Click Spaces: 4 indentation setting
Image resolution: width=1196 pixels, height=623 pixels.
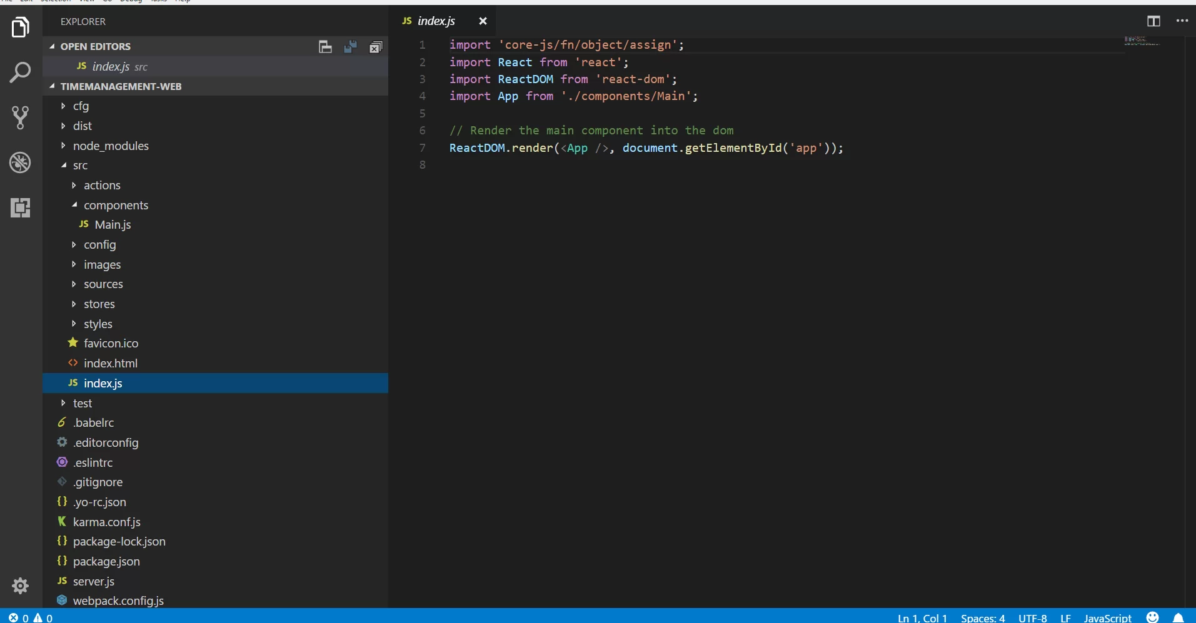point(983,617)
